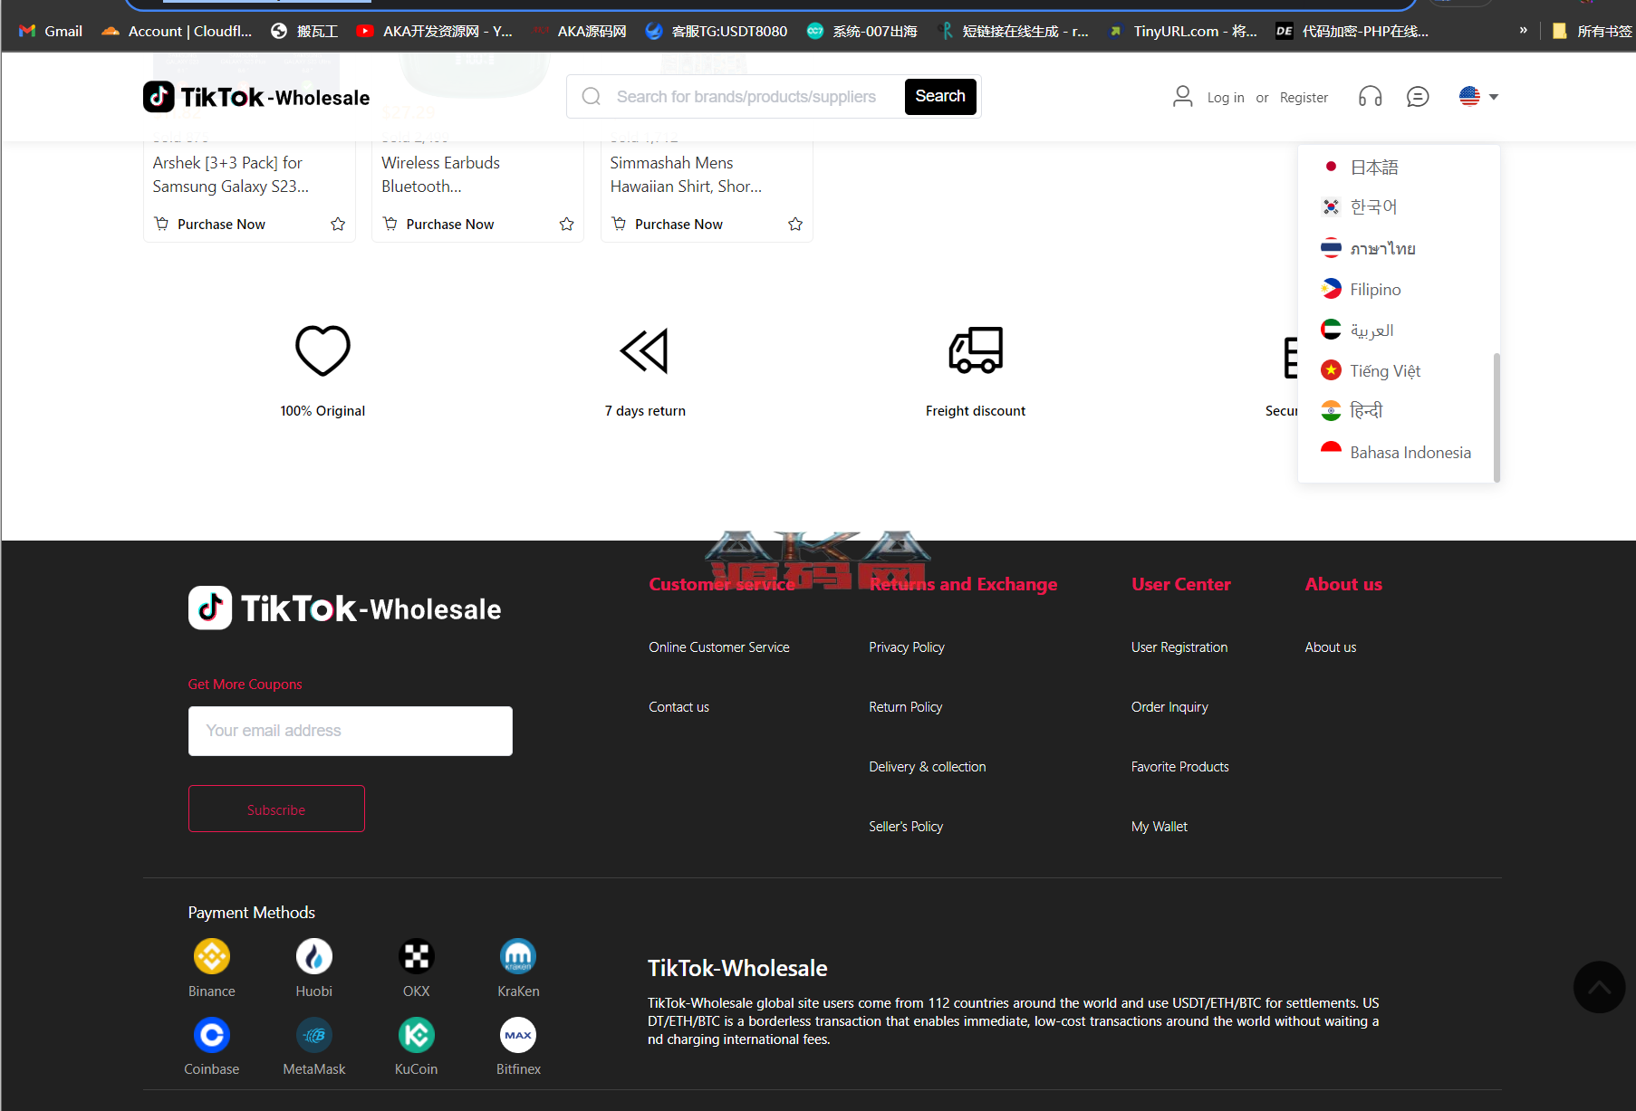Favorite the Wireless Earbuds product star

click(566, 224)
